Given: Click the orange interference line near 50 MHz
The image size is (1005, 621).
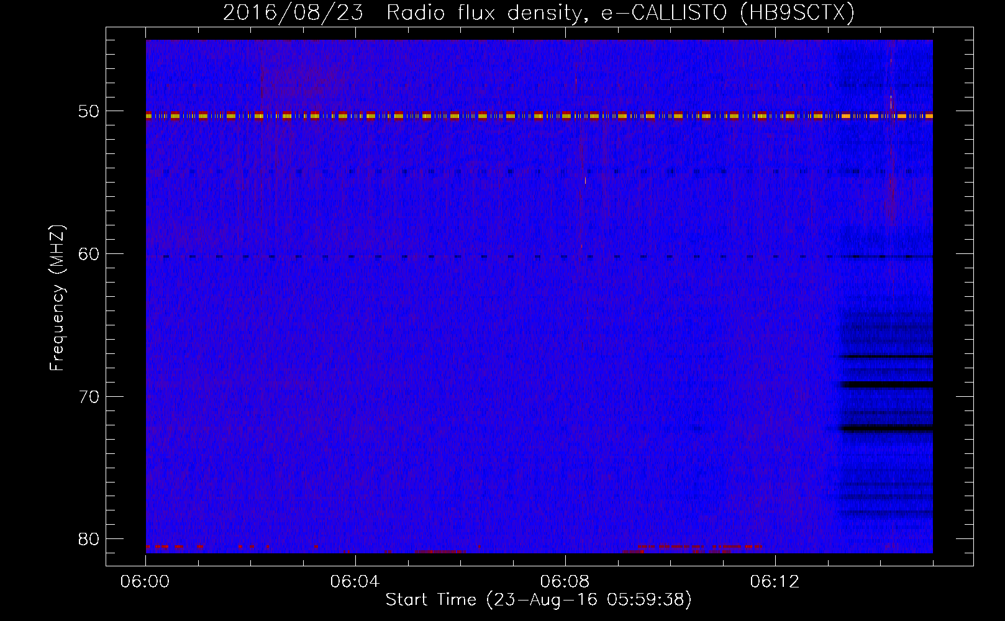Looking at the screenshot, I should (539, 116).
